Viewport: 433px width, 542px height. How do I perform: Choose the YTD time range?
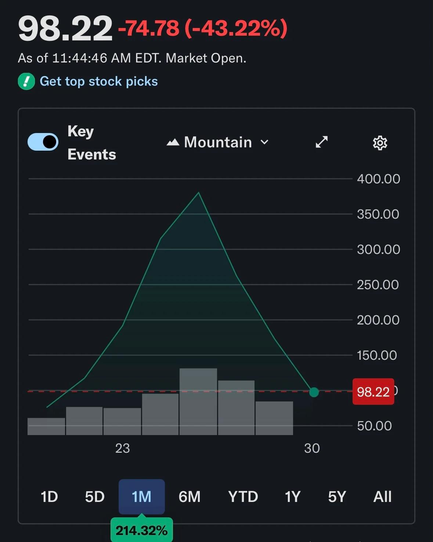pos(243,497)
